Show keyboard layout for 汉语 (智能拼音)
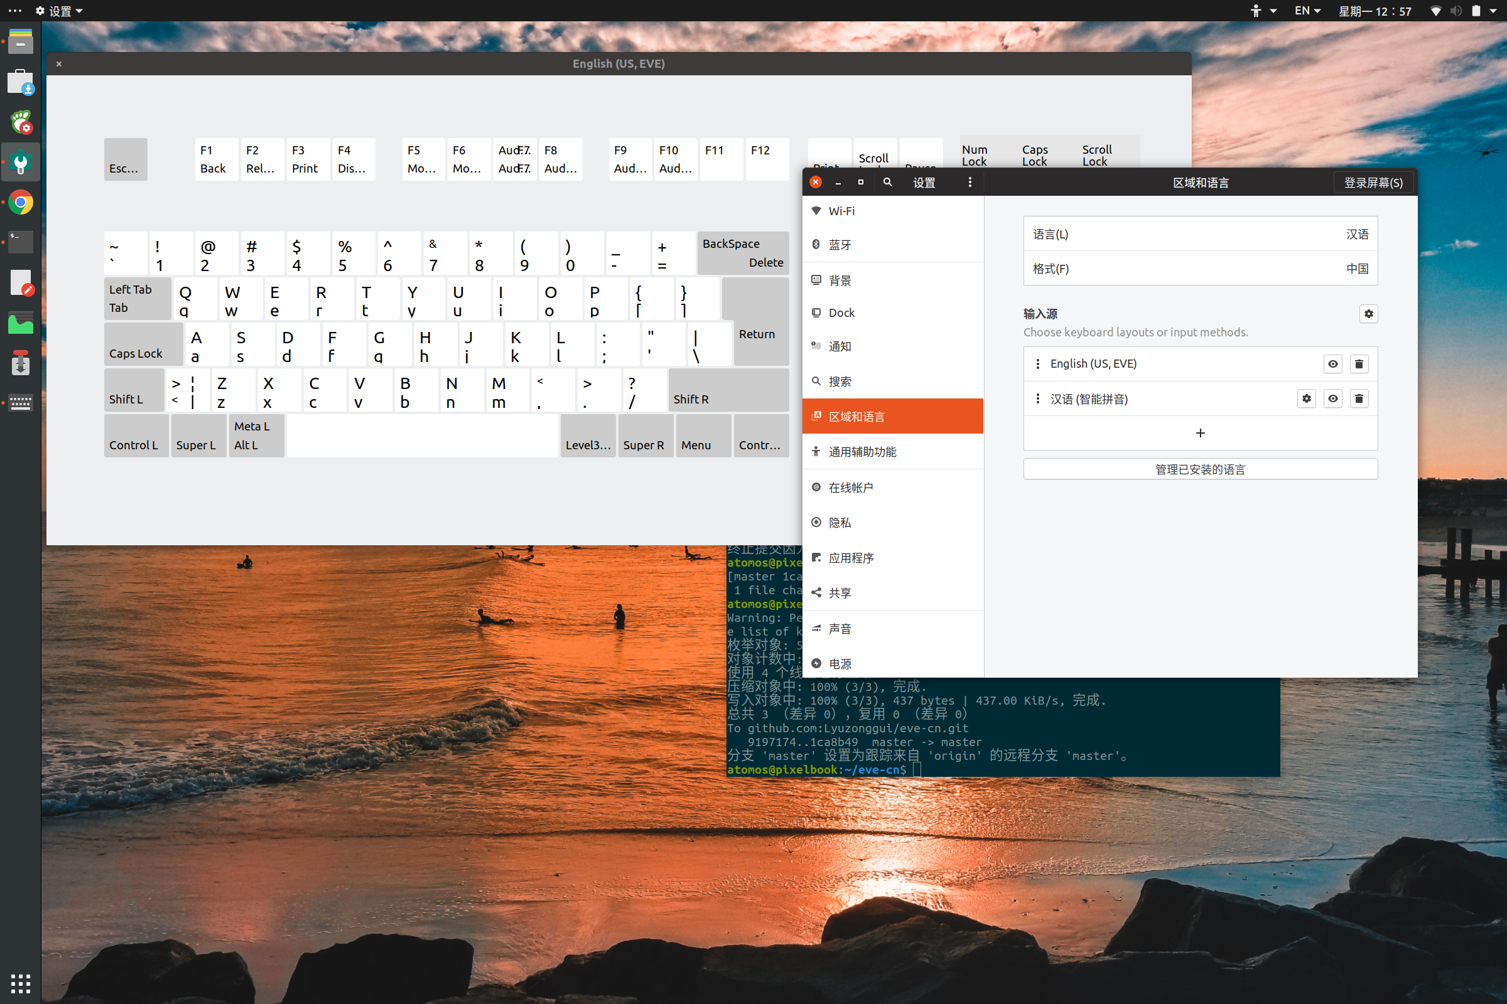This screenshot has height=1004, width=1507. point(1332,399)
